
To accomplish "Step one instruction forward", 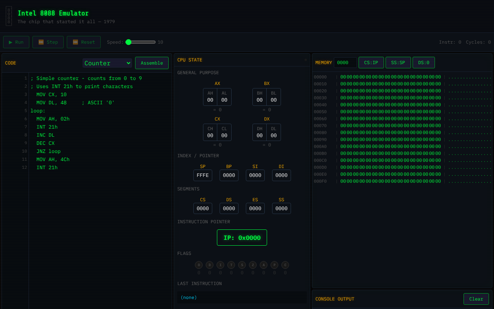I will pyautogui.click(x=48, y=42).
